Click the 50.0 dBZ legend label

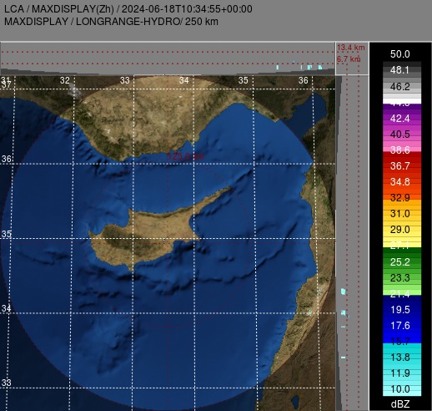[399, 54]
